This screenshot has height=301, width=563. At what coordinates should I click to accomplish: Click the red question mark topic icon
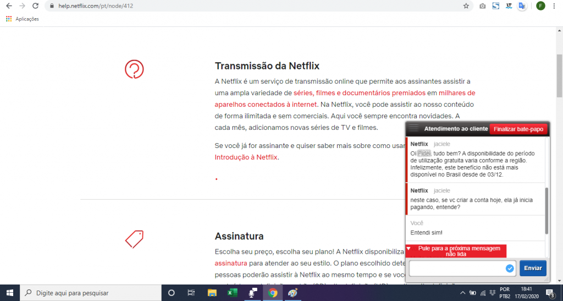134,69
